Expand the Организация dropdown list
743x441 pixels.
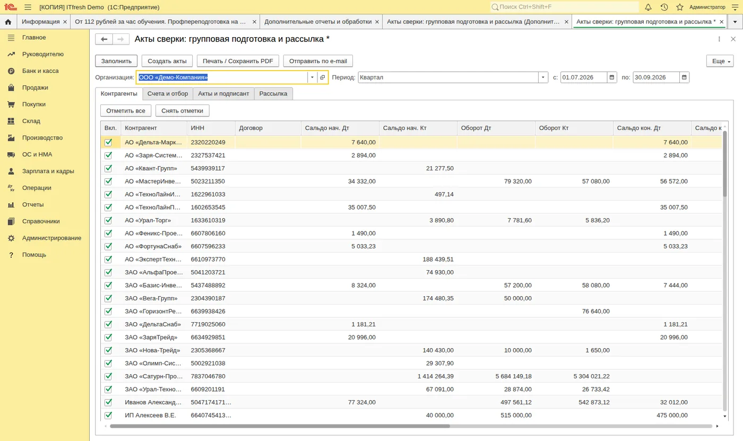313,77
